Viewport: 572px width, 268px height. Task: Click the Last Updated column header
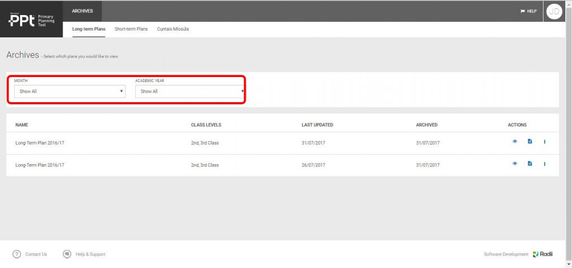point(317,125)
